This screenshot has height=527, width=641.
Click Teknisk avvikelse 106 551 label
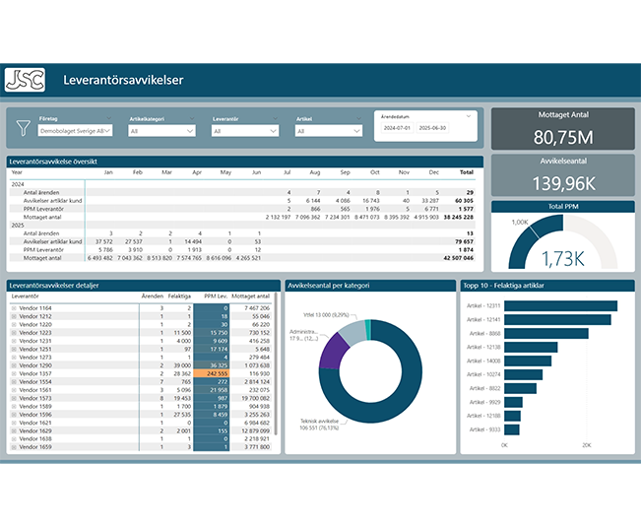(x=319, y=425)
